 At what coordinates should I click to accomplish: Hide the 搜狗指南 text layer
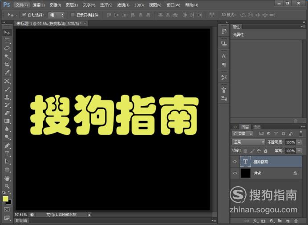point(235,162)
